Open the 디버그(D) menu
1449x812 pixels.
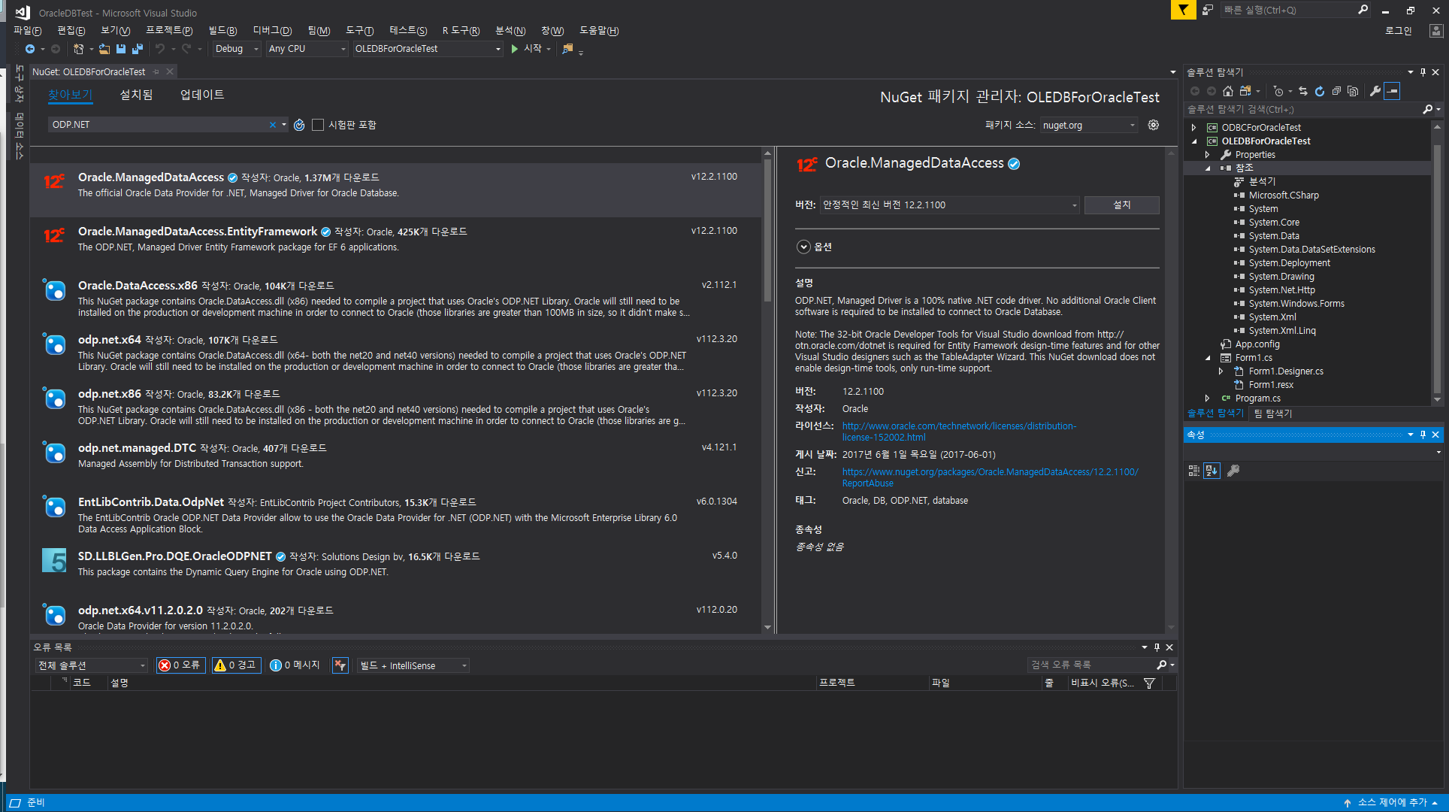point(272,31)
